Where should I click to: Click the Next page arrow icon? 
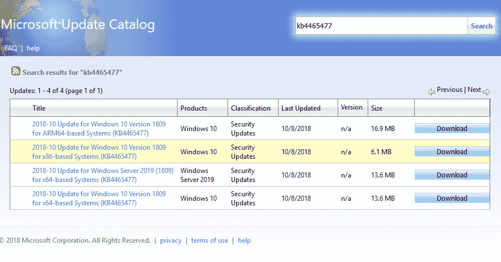click(486, 92)
